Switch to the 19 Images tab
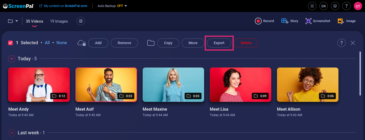The width and height of the screenshot is (365, 140). pos(59,21)
